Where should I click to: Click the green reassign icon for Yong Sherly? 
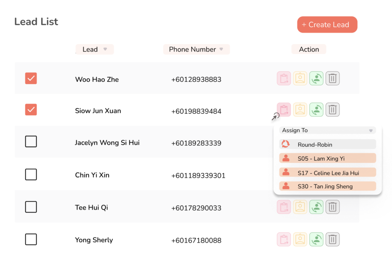coord(316,239)
